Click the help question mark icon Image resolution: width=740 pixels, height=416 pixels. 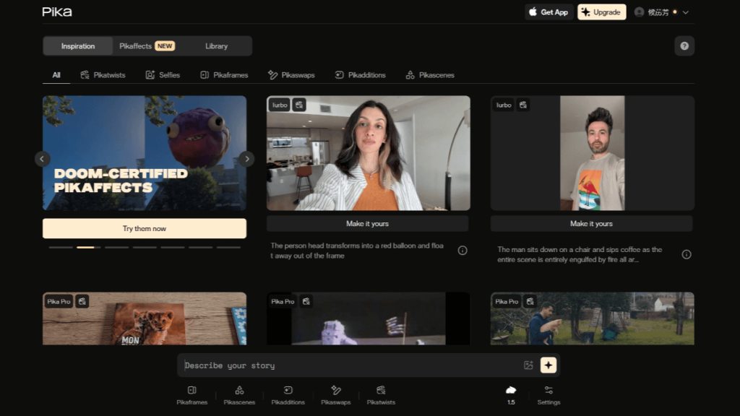click(x=684, y=46)
